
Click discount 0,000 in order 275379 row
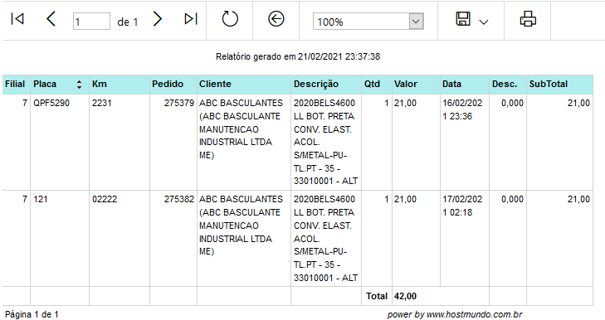(x=512, y=104)
